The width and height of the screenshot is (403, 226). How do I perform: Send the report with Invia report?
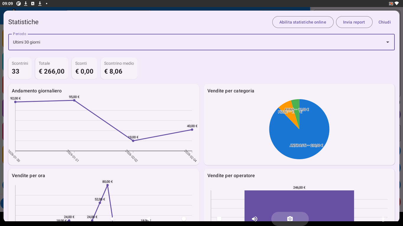354,22
